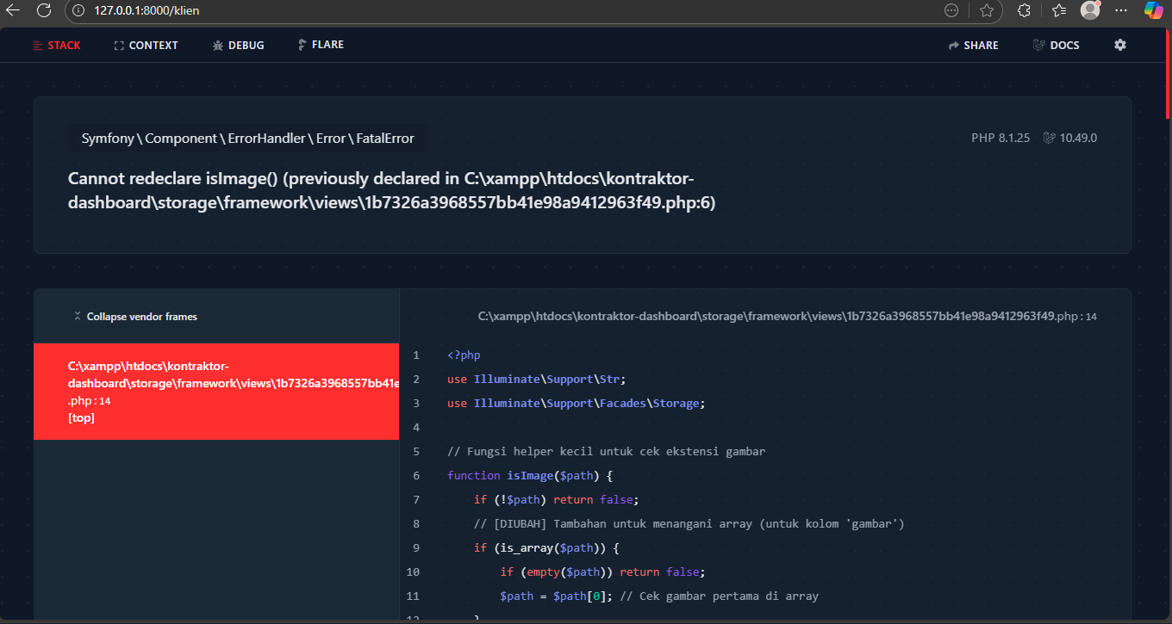Image resolution: width=1172 pixels, height=624 pixels.
Task: Open the Copilot sidebar icon
Action: [1152, 10]
